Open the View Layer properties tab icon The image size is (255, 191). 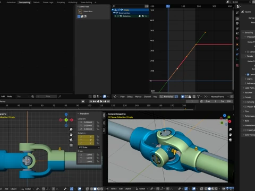(237, 29)
